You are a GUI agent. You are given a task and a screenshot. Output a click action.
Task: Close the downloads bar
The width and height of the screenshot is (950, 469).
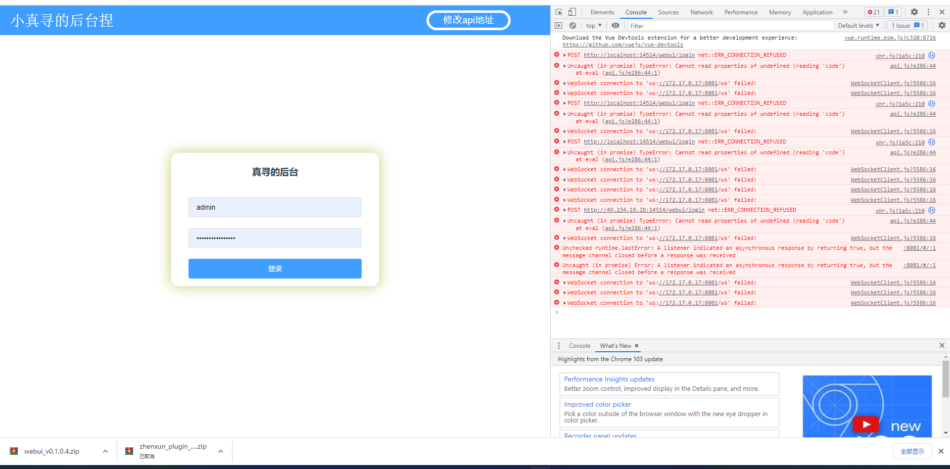point(941,451)
